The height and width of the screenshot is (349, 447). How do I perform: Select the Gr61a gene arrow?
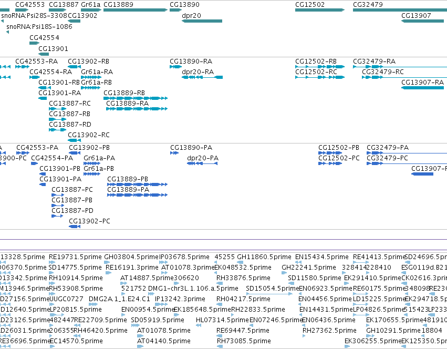pyautogui.click(x=91, y=10)
